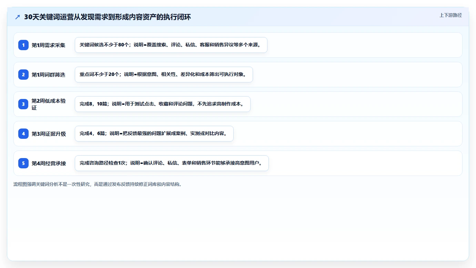
Task: Open the 完成咨询路径检查1次 description box
Action: pos(172,163)
